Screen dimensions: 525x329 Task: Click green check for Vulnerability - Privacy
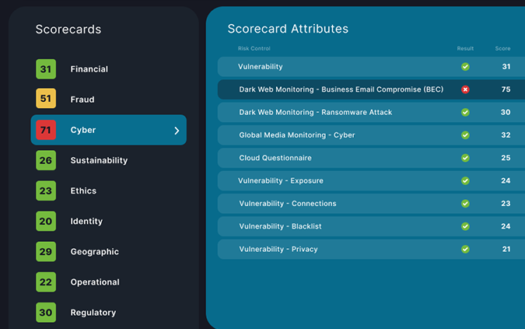click(465, 250)
